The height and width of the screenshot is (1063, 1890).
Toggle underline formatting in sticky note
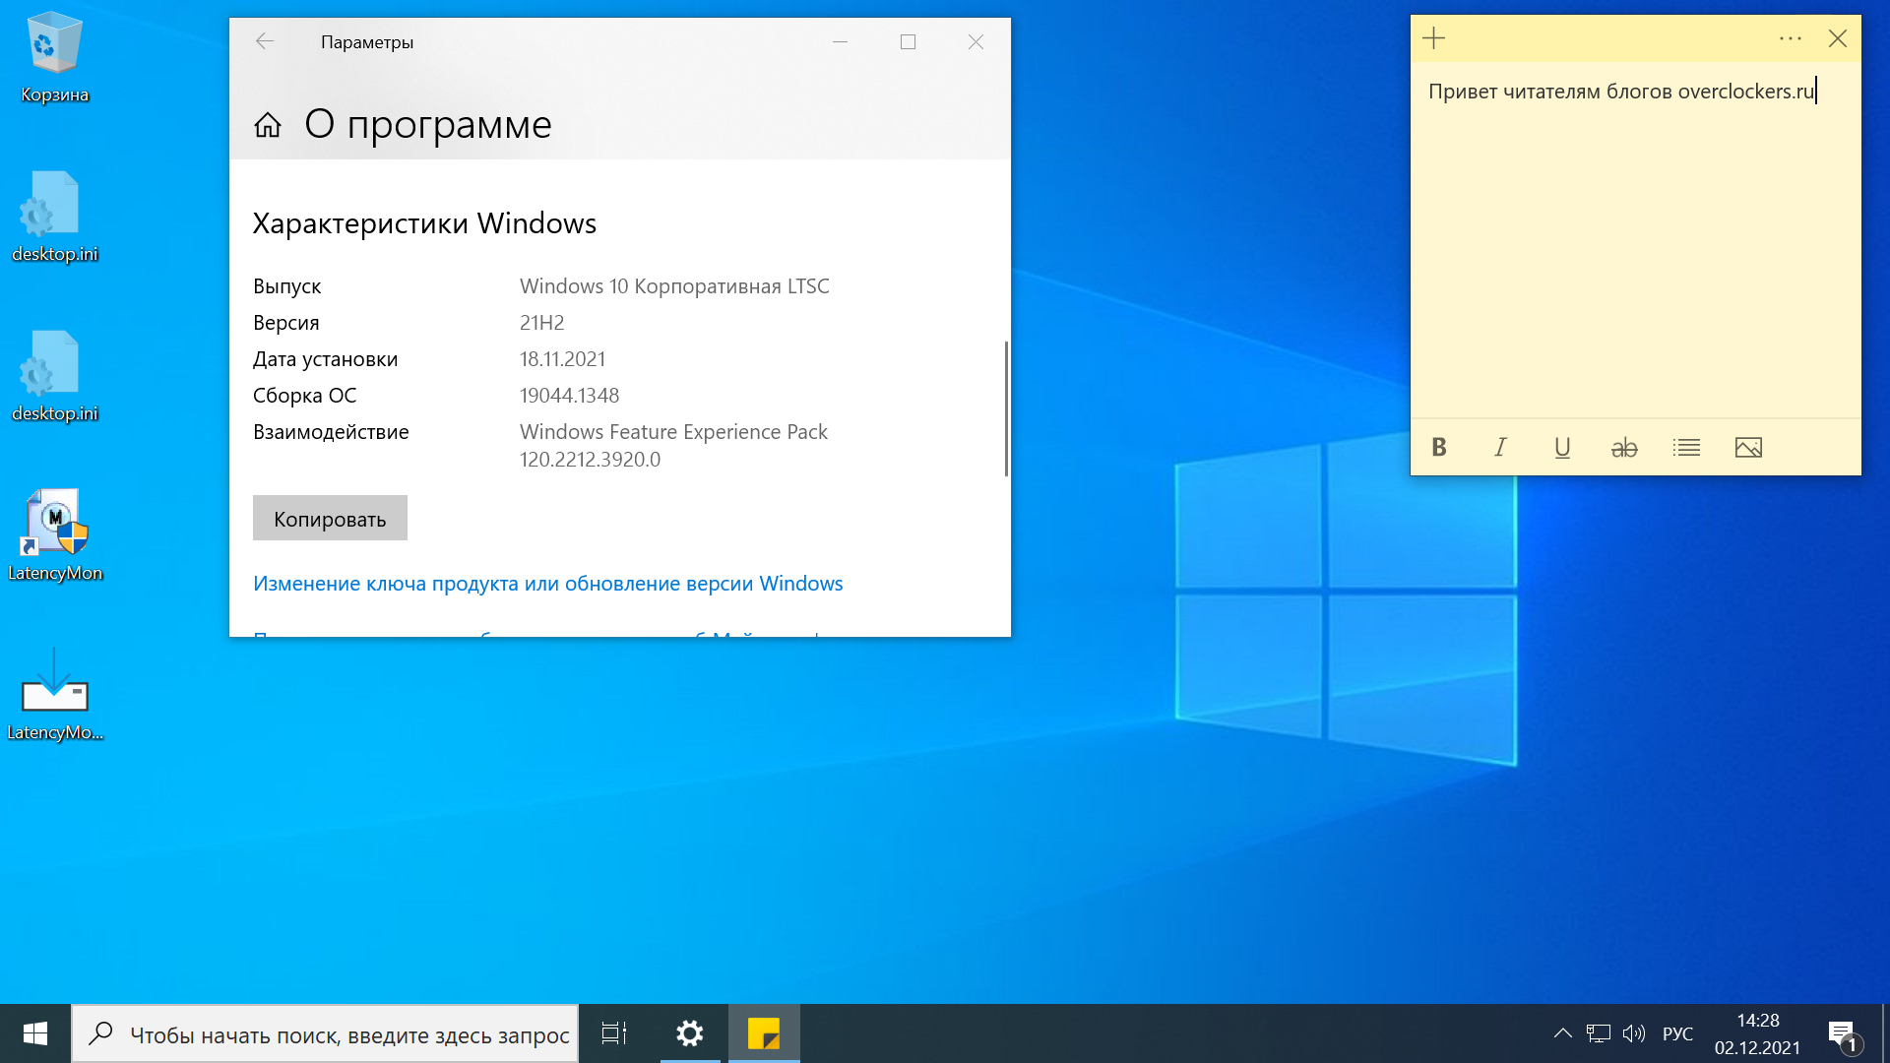point(1562,448)
